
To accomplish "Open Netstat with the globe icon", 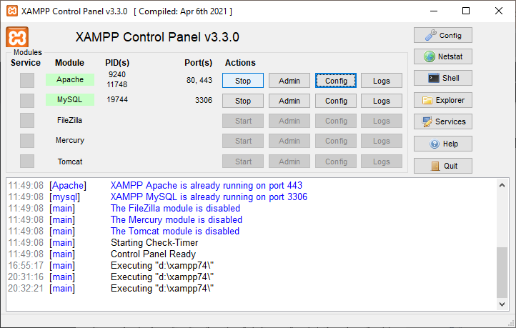I will tap(443, 56).
